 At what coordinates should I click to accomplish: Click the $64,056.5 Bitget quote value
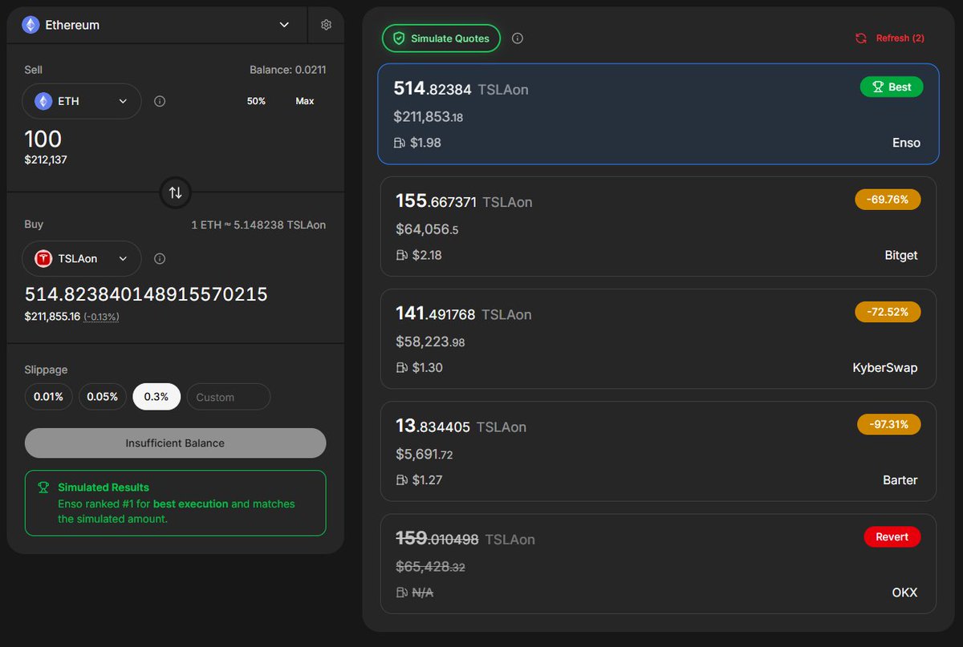point(427,229)
